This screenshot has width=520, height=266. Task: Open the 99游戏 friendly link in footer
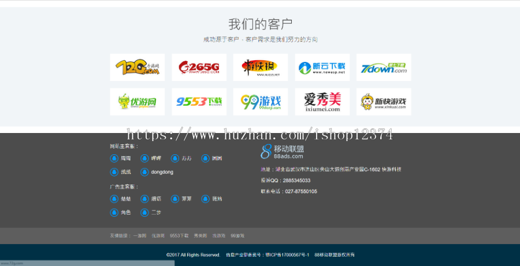[237, 236]
